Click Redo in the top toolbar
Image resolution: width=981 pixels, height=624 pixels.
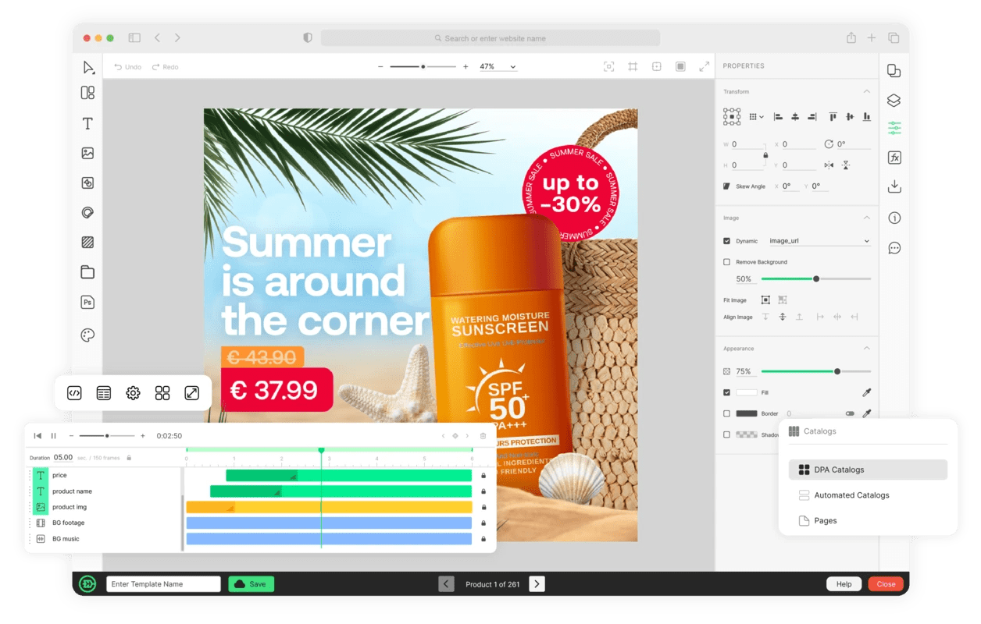[166, 67]
